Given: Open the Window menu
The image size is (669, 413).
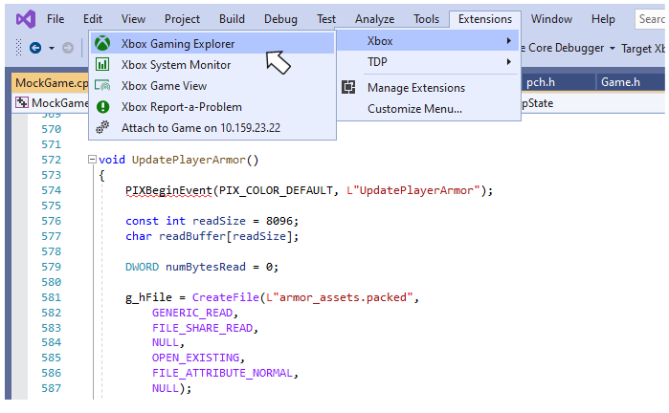Looking at the screenshot, I should click(551, 19).
